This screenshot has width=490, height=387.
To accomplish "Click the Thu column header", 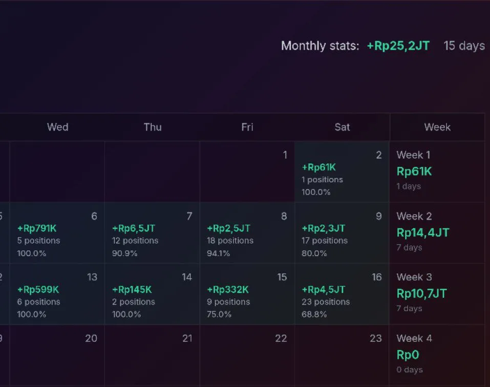I will (x=153, y=127).
